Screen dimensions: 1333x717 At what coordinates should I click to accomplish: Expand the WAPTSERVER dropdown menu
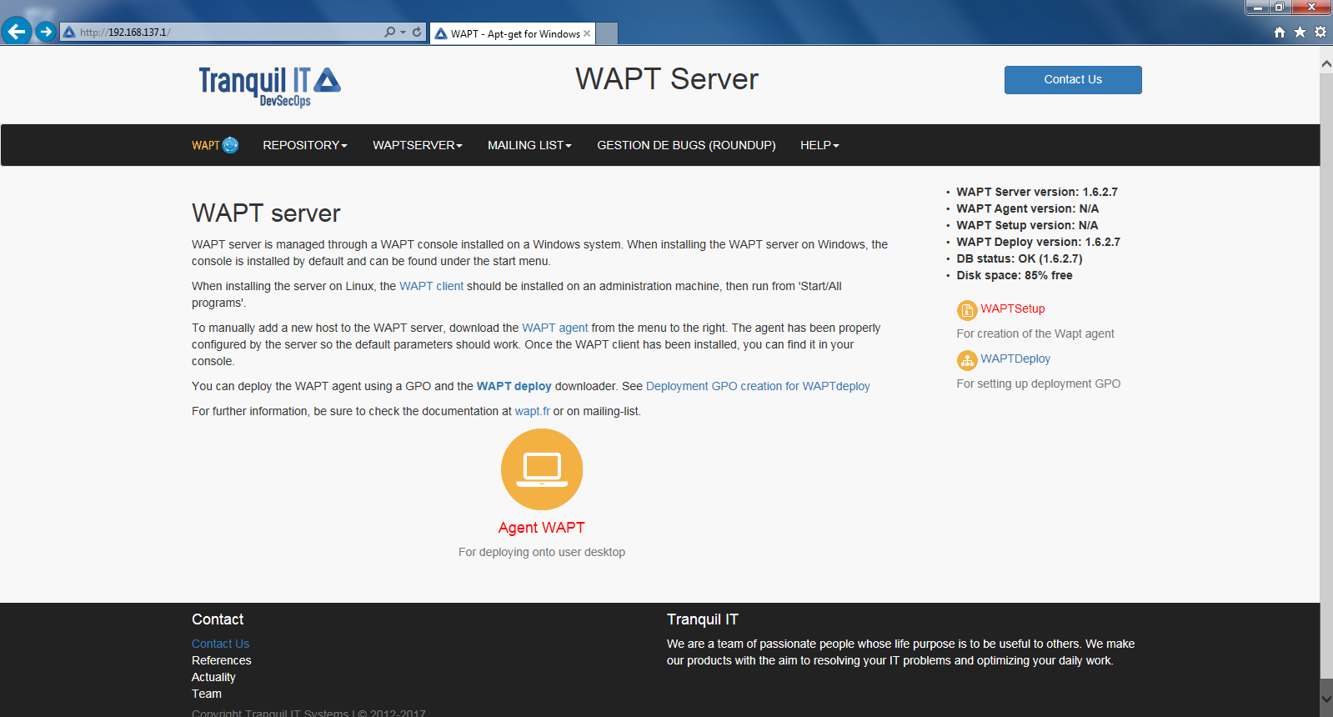pos(418,145)
